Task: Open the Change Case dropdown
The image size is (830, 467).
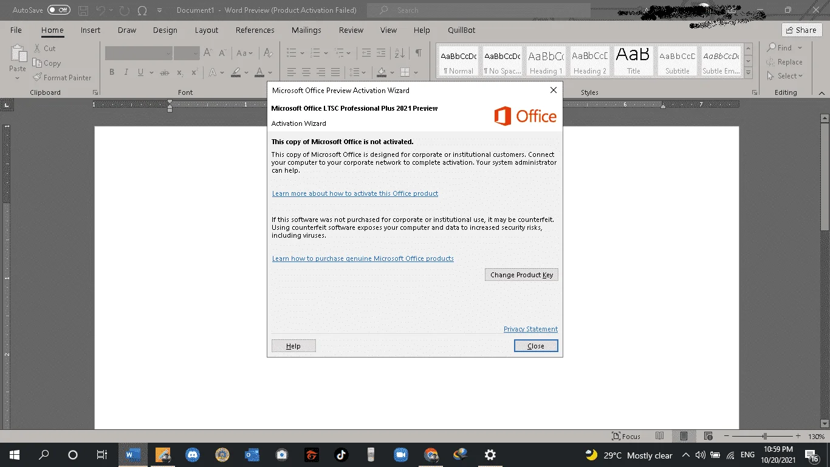Action: tap(245, 54)
